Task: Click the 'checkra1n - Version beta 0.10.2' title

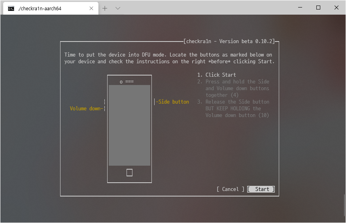Action: point(229,41)
